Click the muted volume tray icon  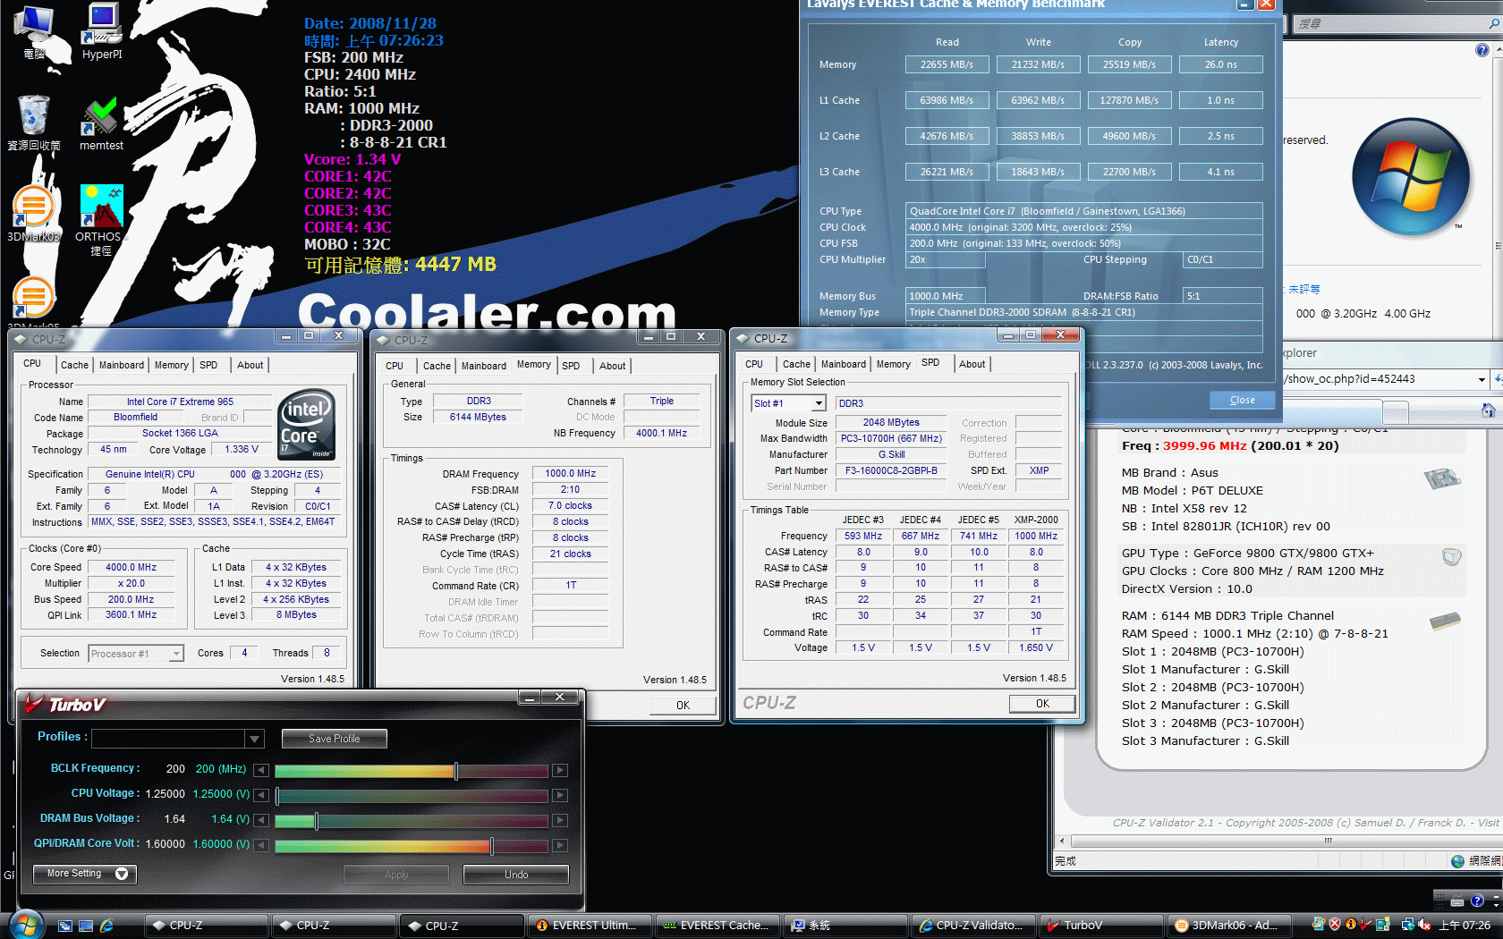pos(1424,925)
